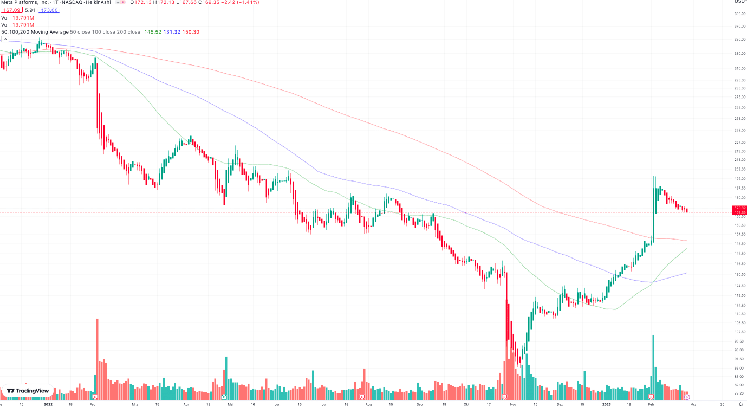
Task: Click the red 200 MA value 150.30
Action: pos(191,32)
